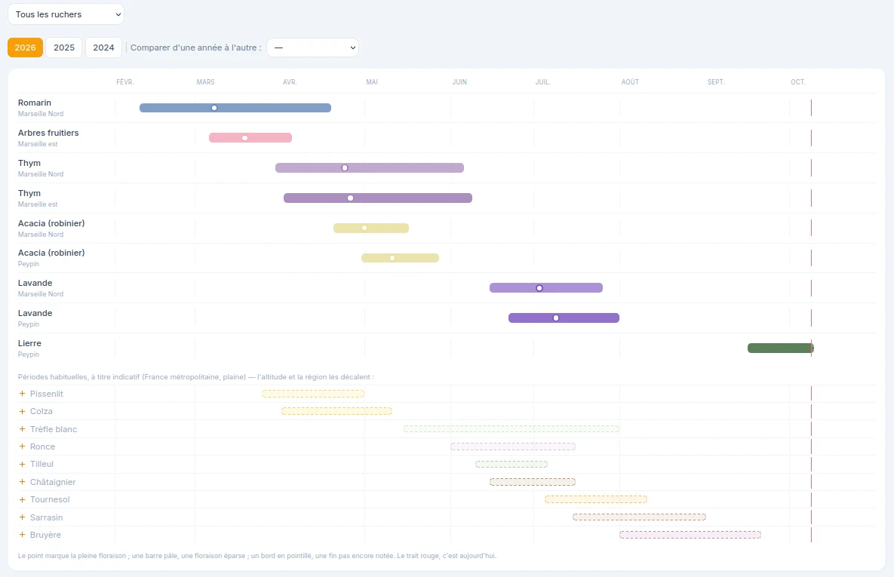Click the Arbres fruitiers row label
This screenshot has height=577, width=894.
pyautogui.click(x=48, y=133)
